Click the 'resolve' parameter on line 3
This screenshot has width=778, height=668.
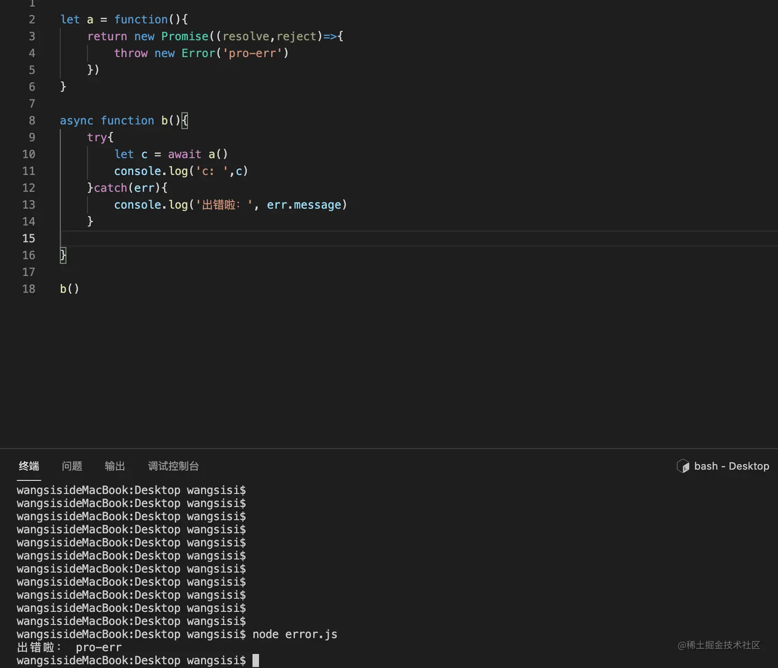pos(246,37)
